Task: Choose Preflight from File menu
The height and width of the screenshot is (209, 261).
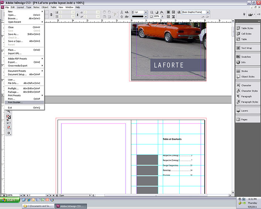Action: [x=24, y=88]
